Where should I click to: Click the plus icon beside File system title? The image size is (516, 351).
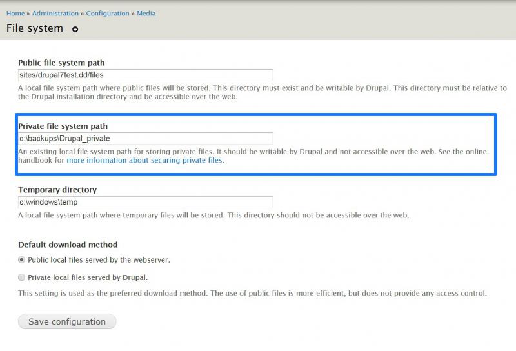click(75, 29)
